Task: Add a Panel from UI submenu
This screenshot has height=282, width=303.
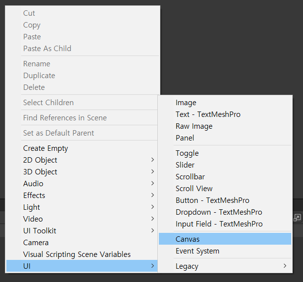Action: [x=225, y=138]
